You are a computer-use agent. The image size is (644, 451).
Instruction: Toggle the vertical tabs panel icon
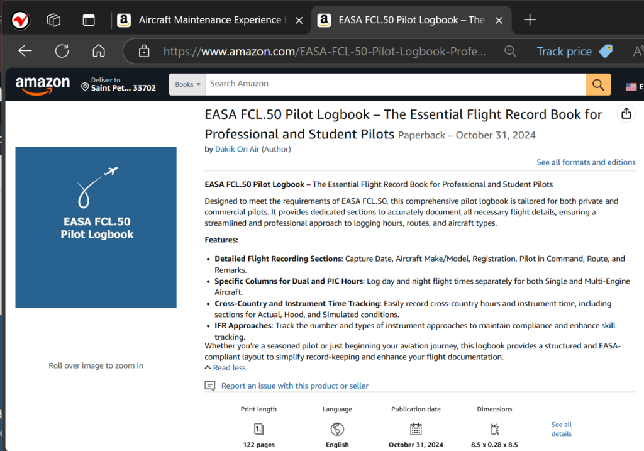pos(89,19)
